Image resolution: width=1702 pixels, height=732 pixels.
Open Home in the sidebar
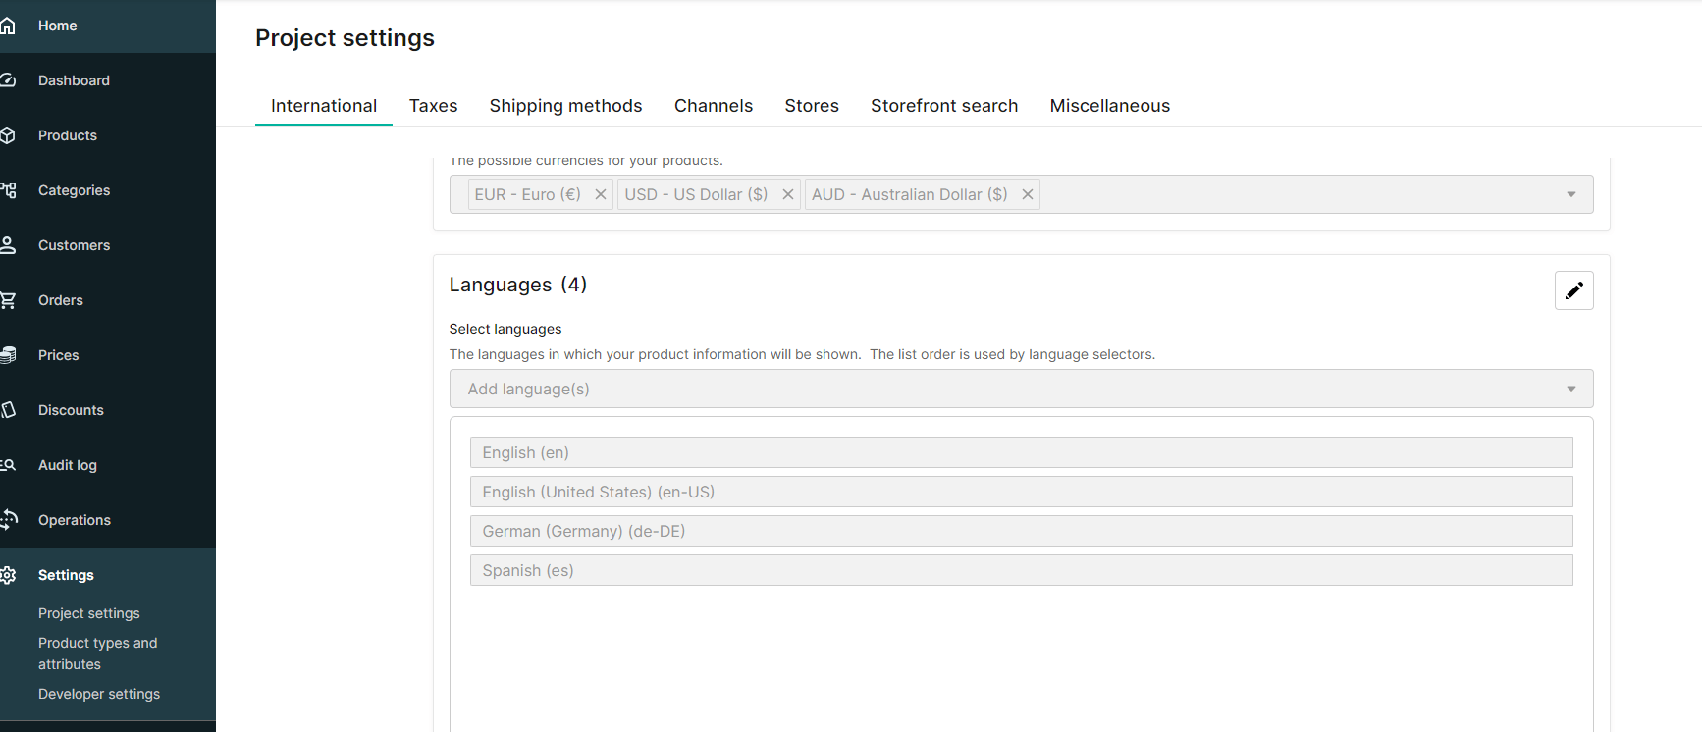pyautogui.click(x=58, y=26)
